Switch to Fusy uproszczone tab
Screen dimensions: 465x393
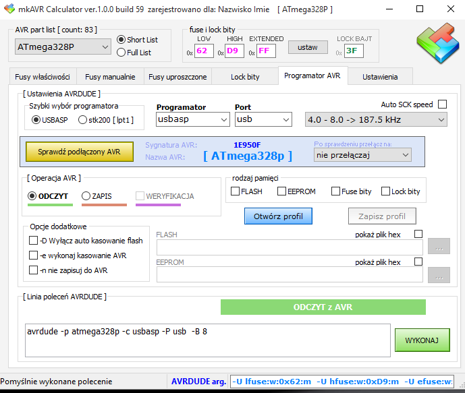177,77
